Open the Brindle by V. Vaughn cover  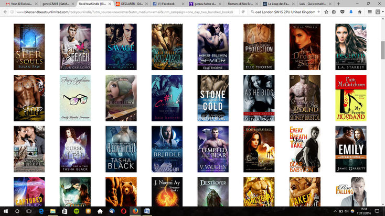click(x=167, y=149)
